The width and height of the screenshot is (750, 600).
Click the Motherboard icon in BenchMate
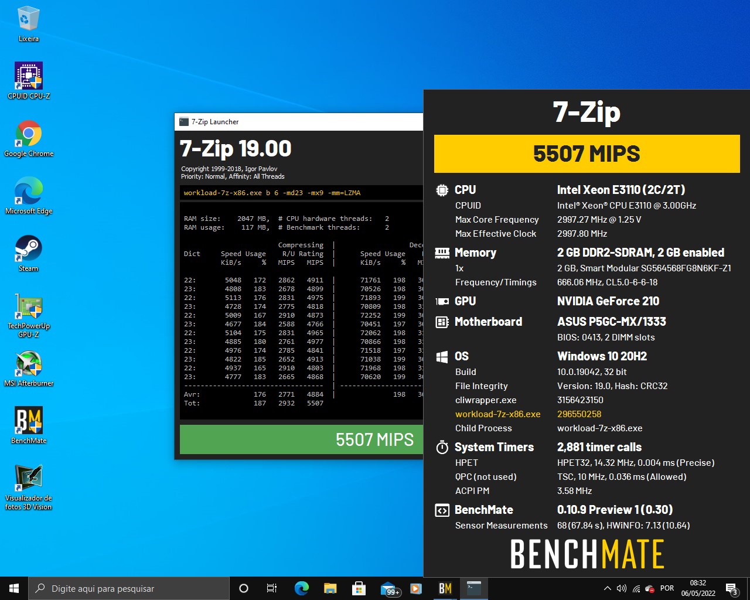click(x=442, y=322)
